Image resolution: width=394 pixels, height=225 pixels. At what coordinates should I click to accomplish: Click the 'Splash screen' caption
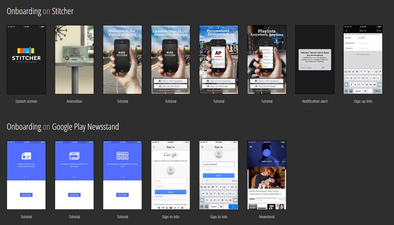pyautogui.click(x=26, y=101)
